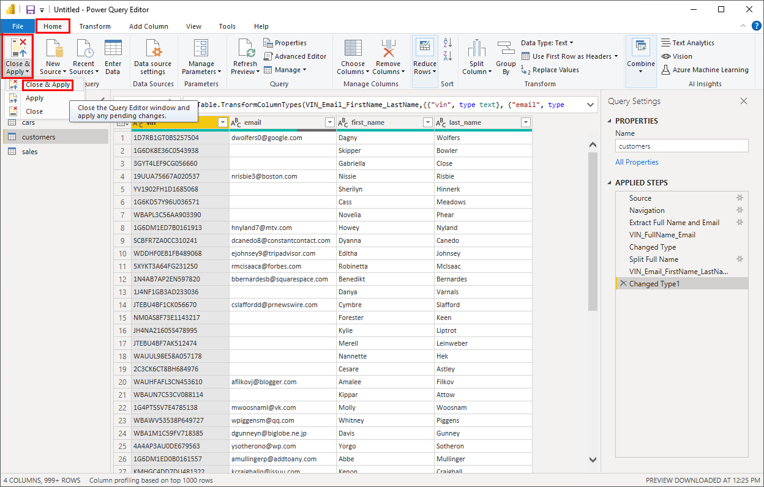This screenshot has height=487, width=764.
Task: Open query Properties
Action: [x=285, y=43]
